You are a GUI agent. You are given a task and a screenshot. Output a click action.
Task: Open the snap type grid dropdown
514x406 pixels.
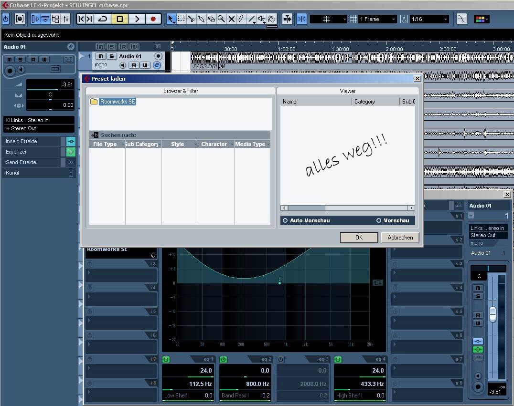pyautogui.click(x=328, y=19)
